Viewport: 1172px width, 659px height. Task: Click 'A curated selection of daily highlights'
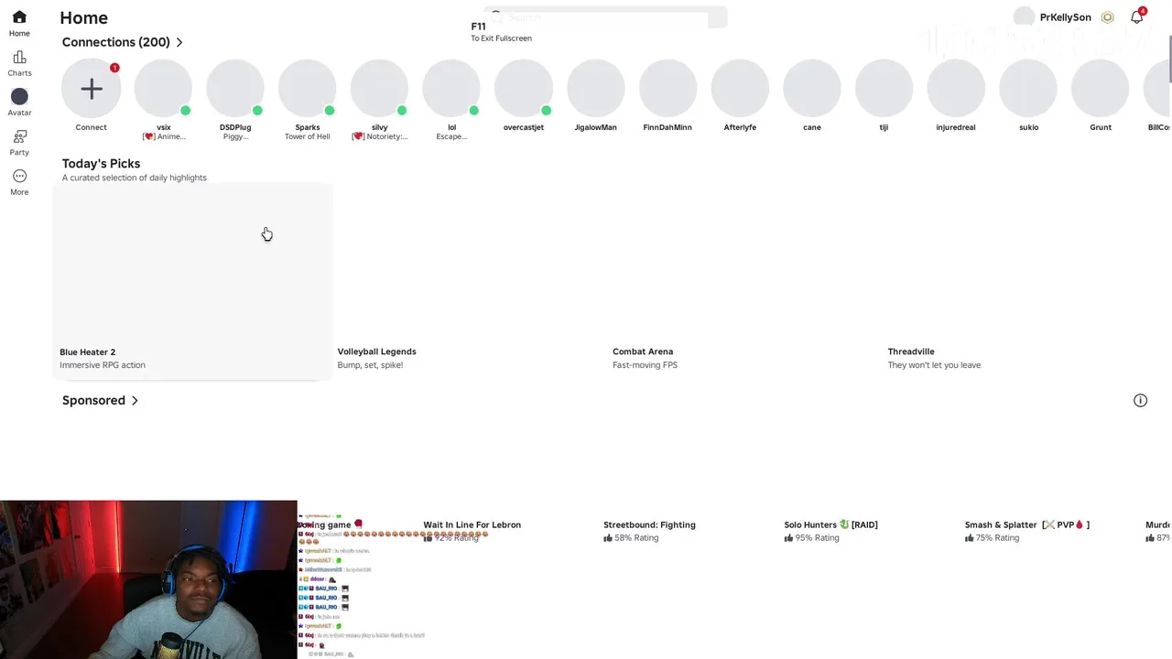tap(135, 178)
